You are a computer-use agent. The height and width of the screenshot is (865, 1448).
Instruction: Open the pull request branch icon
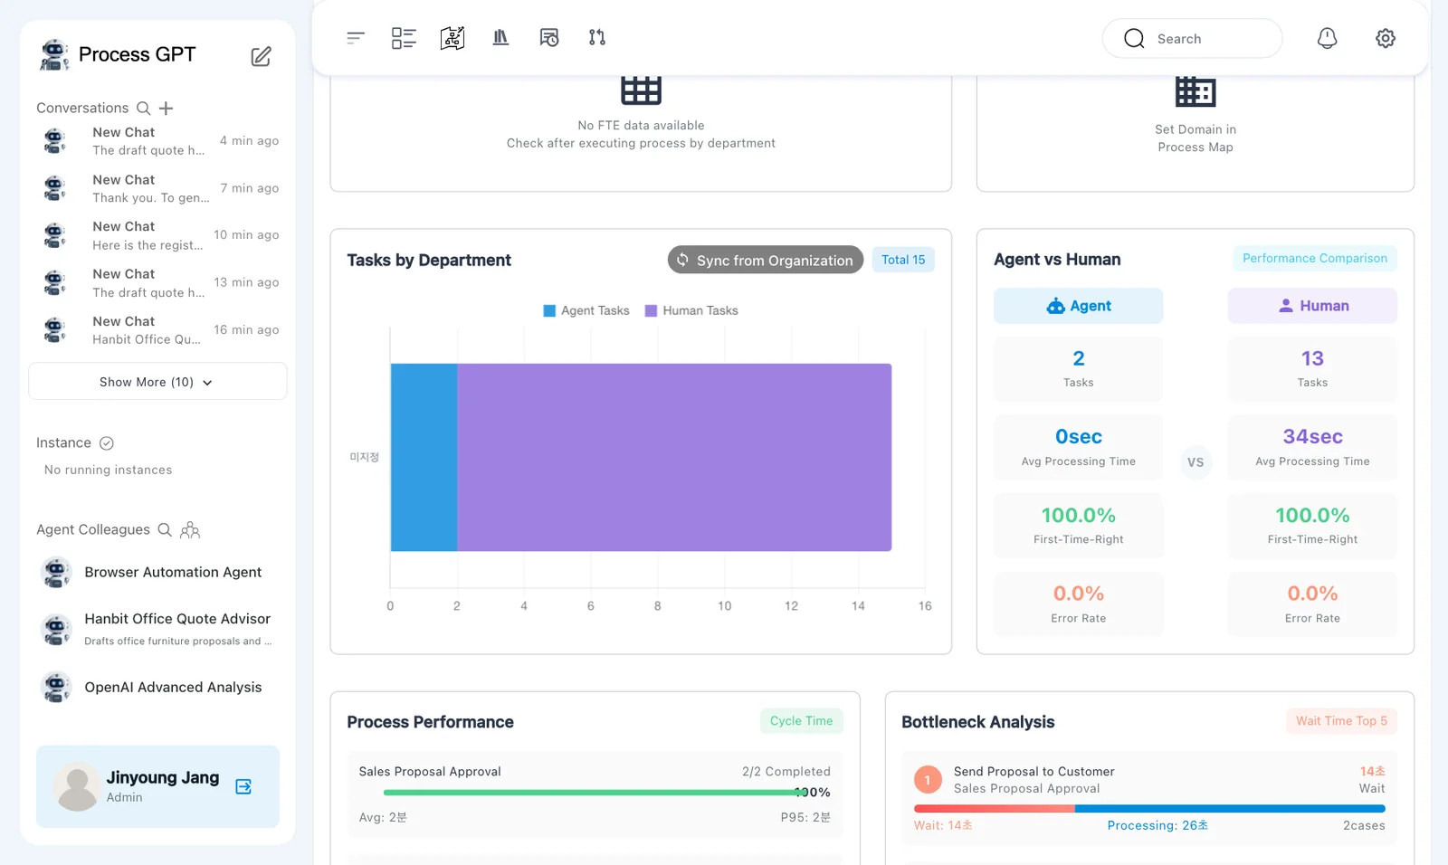coord(597,38)
